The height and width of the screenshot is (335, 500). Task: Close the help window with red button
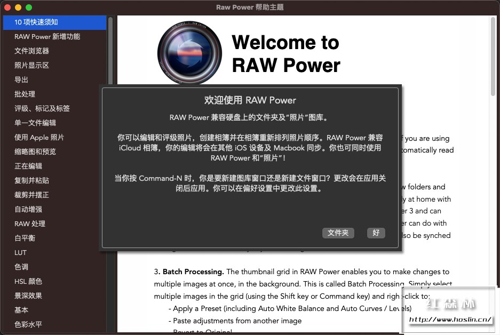pyautogui.click(x=7, y=7)
